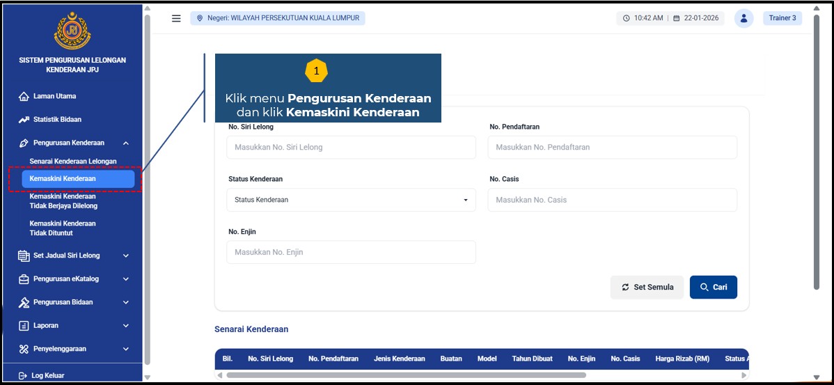The image size is (834, 385).
Task: Click the hamburger menu icon
Action: pos(176,18)
